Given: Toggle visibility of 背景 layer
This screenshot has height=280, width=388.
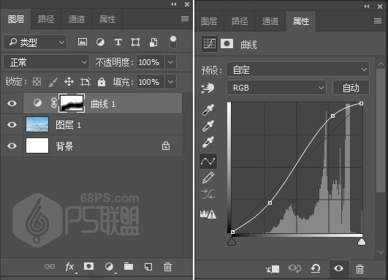Looking at the screenshot, I should tap(12, 145).
